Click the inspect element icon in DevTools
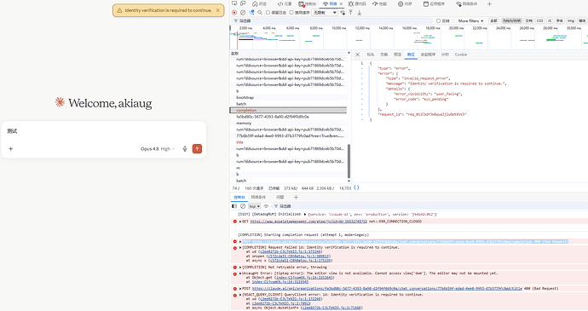 point(234,3)
